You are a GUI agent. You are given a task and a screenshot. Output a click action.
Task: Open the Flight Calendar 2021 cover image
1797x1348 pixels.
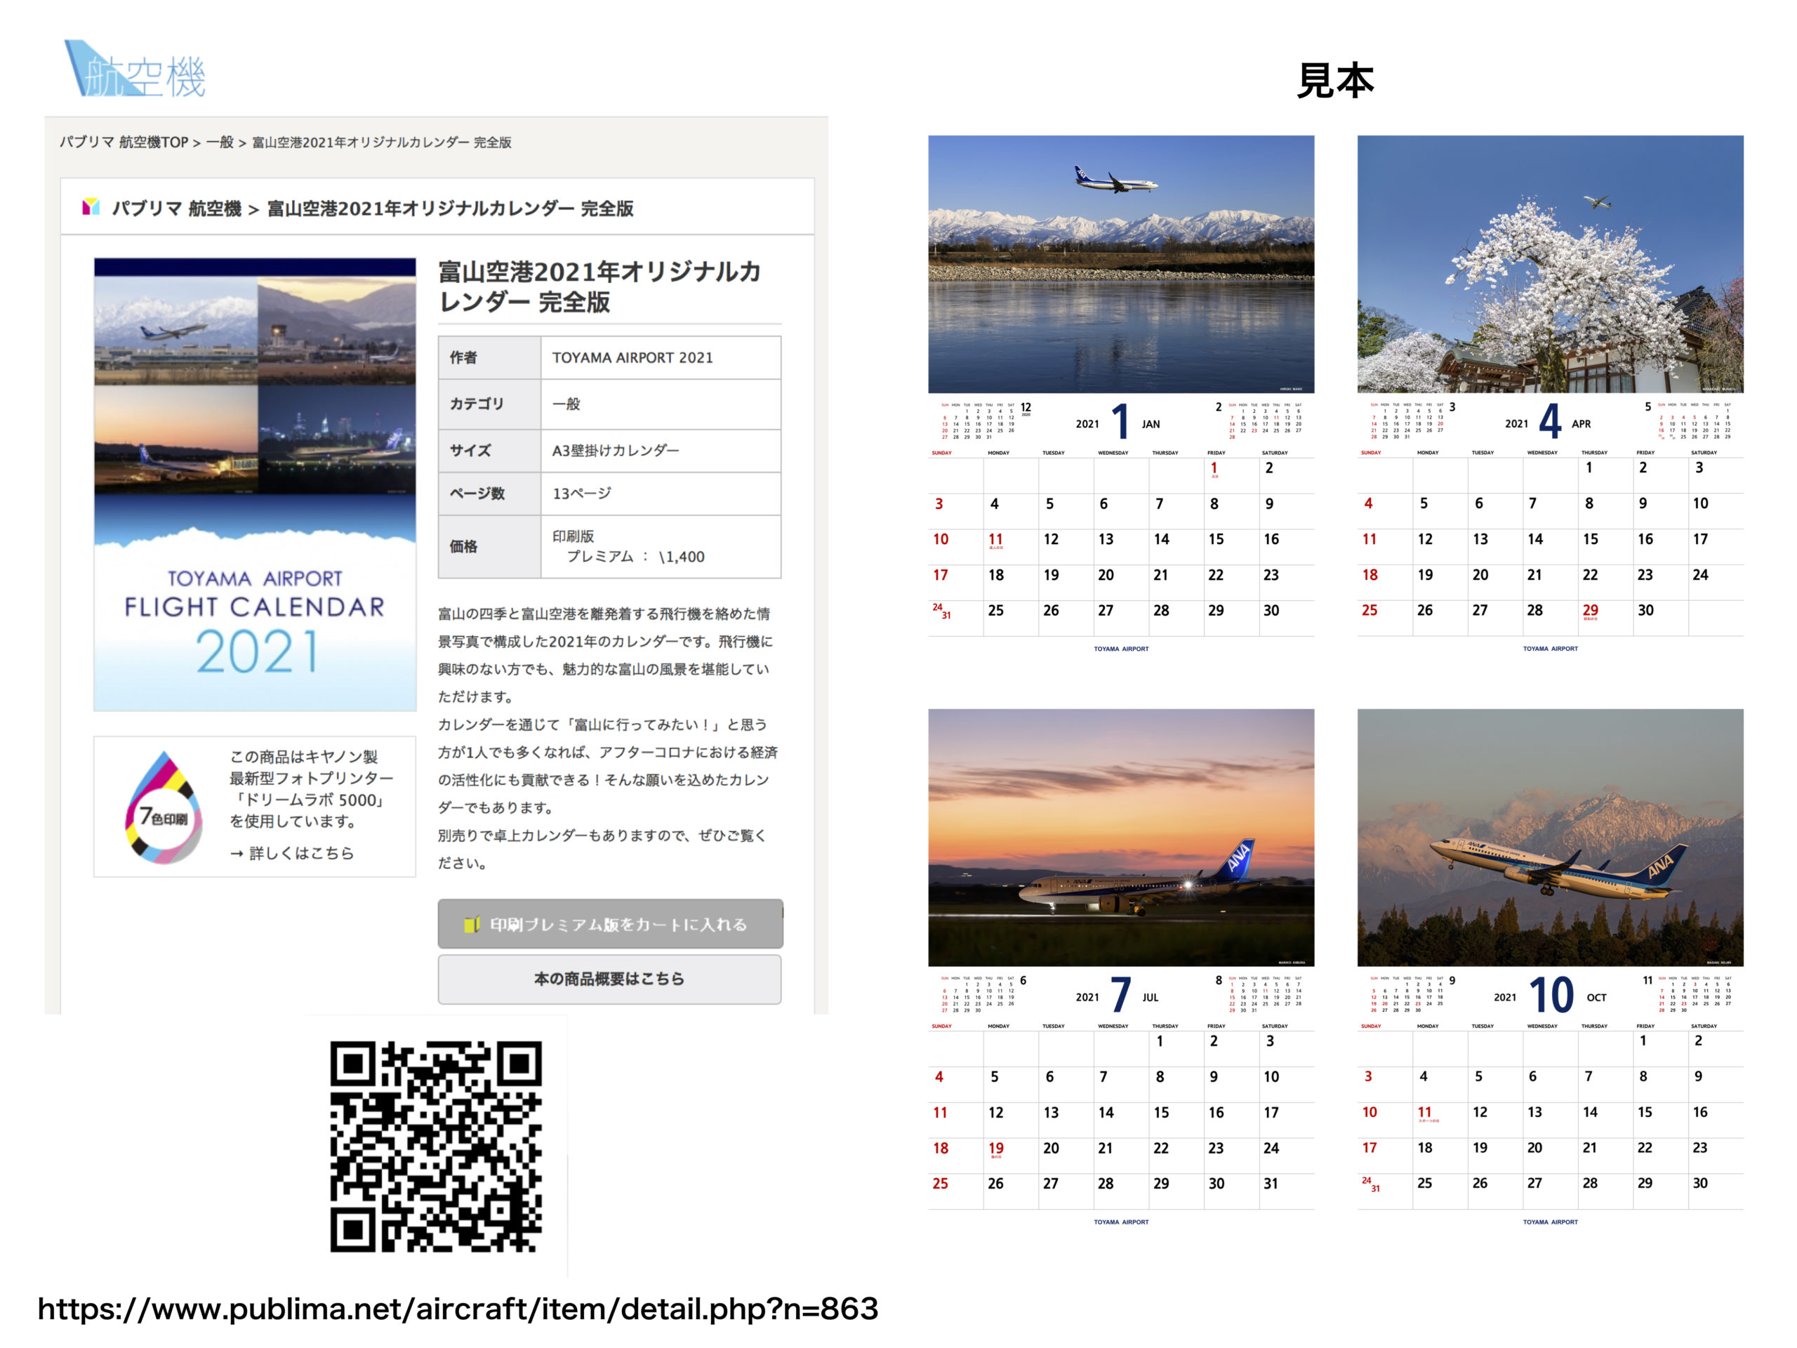(x=255, y=485)
